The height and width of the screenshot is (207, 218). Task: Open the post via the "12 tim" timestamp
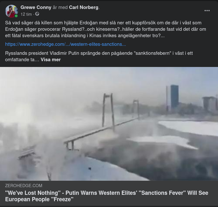coord(26,14)
